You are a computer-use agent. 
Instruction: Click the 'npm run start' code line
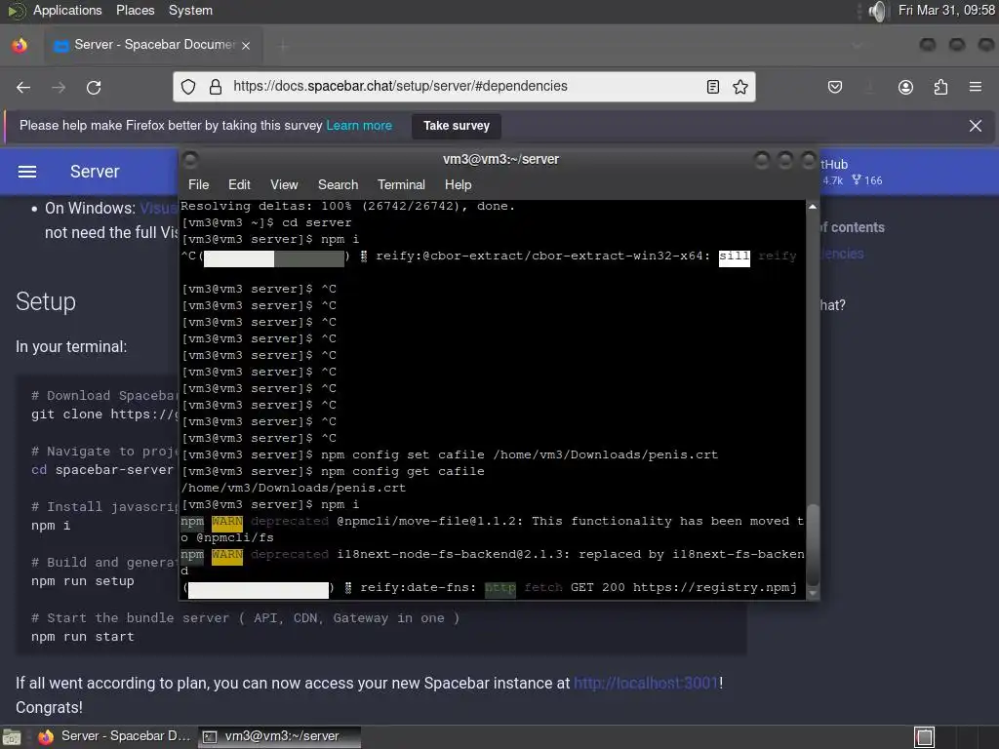tap(83, 636)
